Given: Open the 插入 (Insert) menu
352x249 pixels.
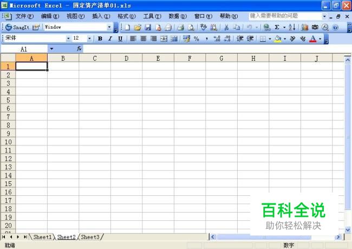Looking at the screenshot, I should [101, 16].
